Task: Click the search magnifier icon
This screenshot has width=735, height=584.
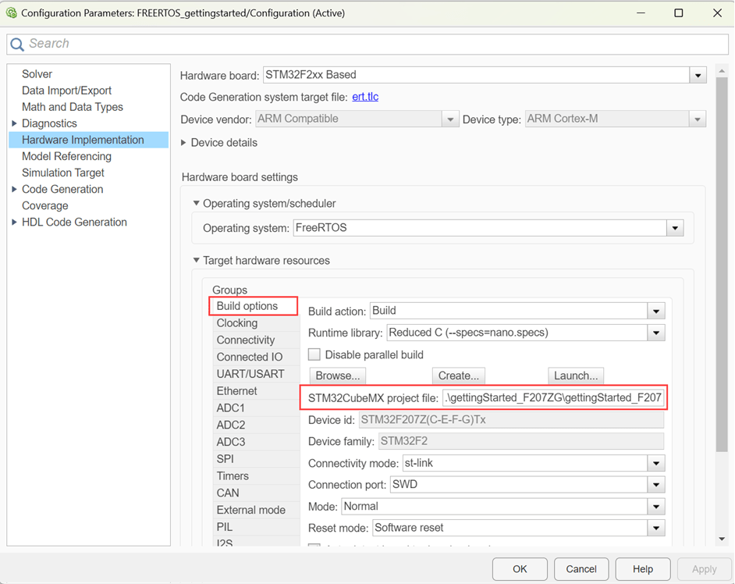Action: 17,45
